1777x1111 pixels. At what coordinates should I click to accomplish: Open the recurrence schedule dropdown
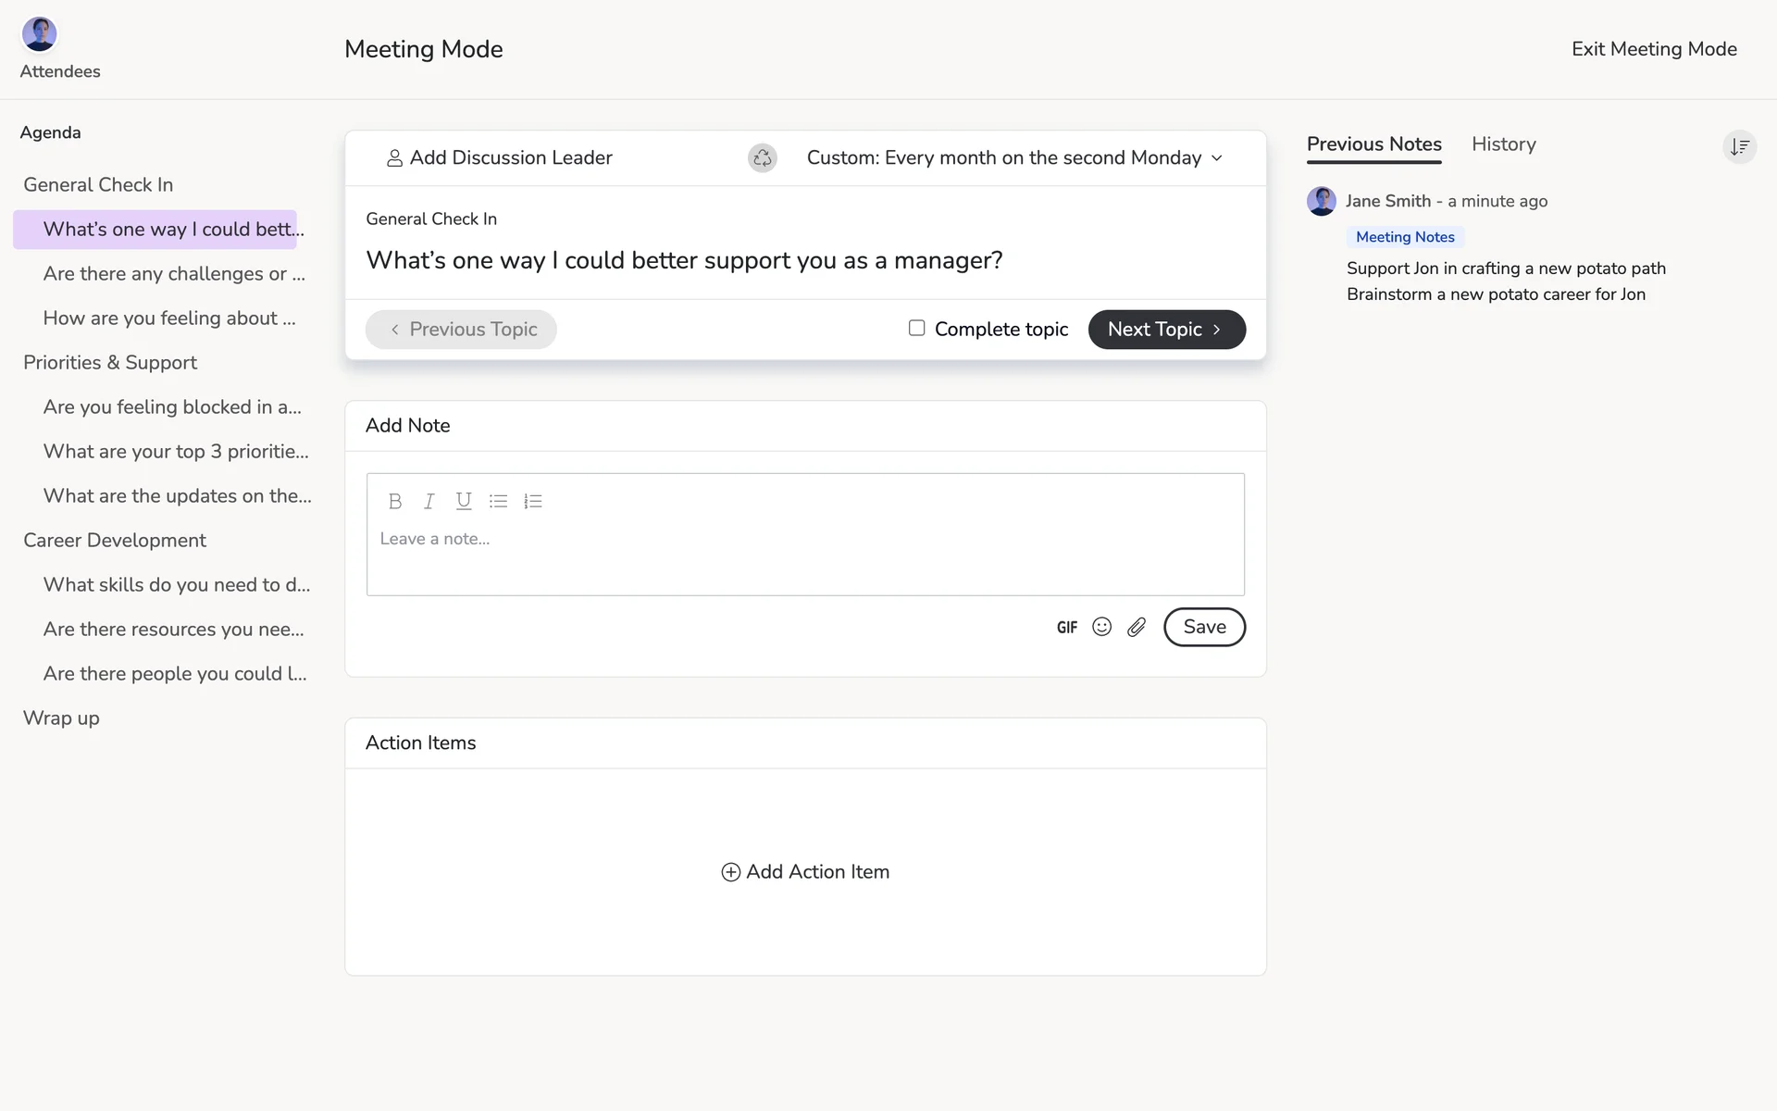click(1014, 158)
